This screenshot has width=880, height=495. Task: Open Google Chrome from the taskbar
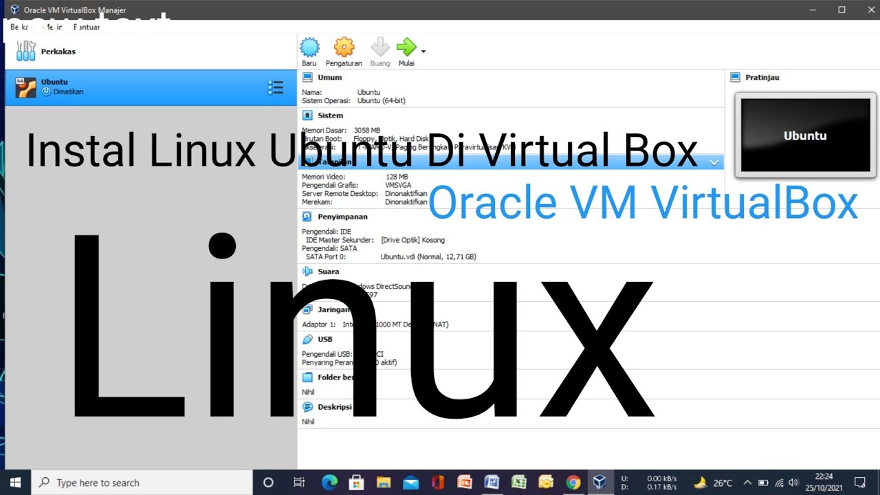tap(573, 483)
